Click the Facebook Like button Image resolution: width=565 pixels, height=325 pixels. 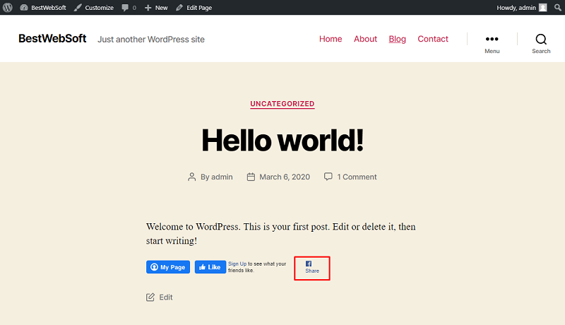[x=210, y=267]
